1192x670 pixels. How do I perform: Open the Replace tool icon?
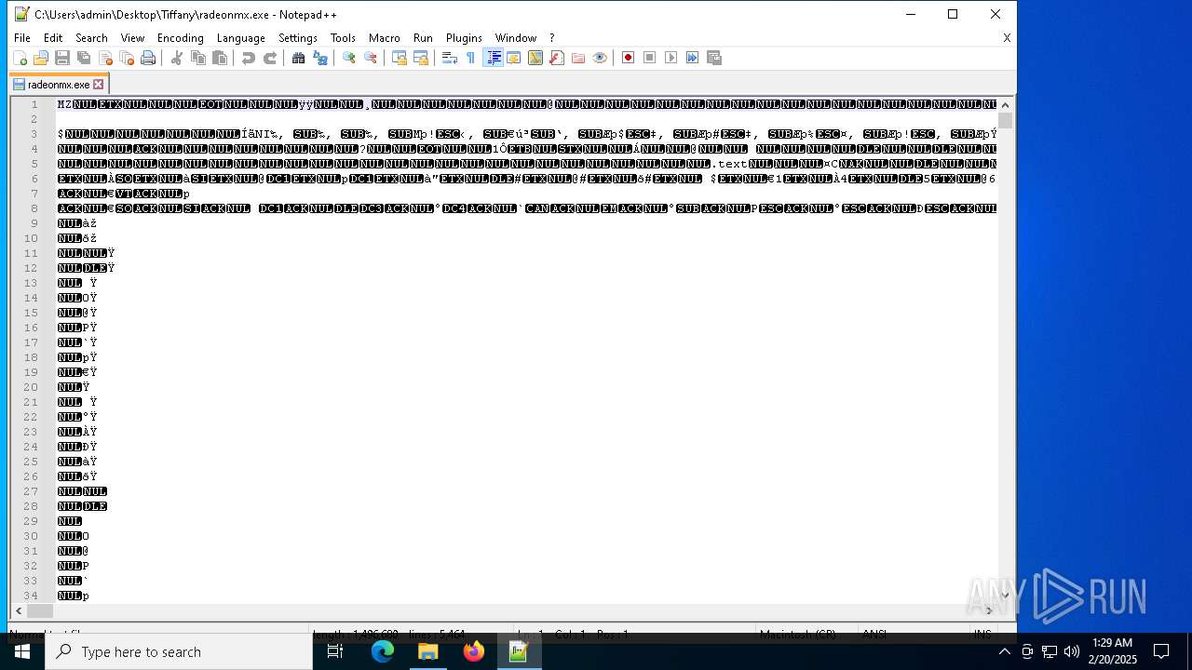click(320, 58)
